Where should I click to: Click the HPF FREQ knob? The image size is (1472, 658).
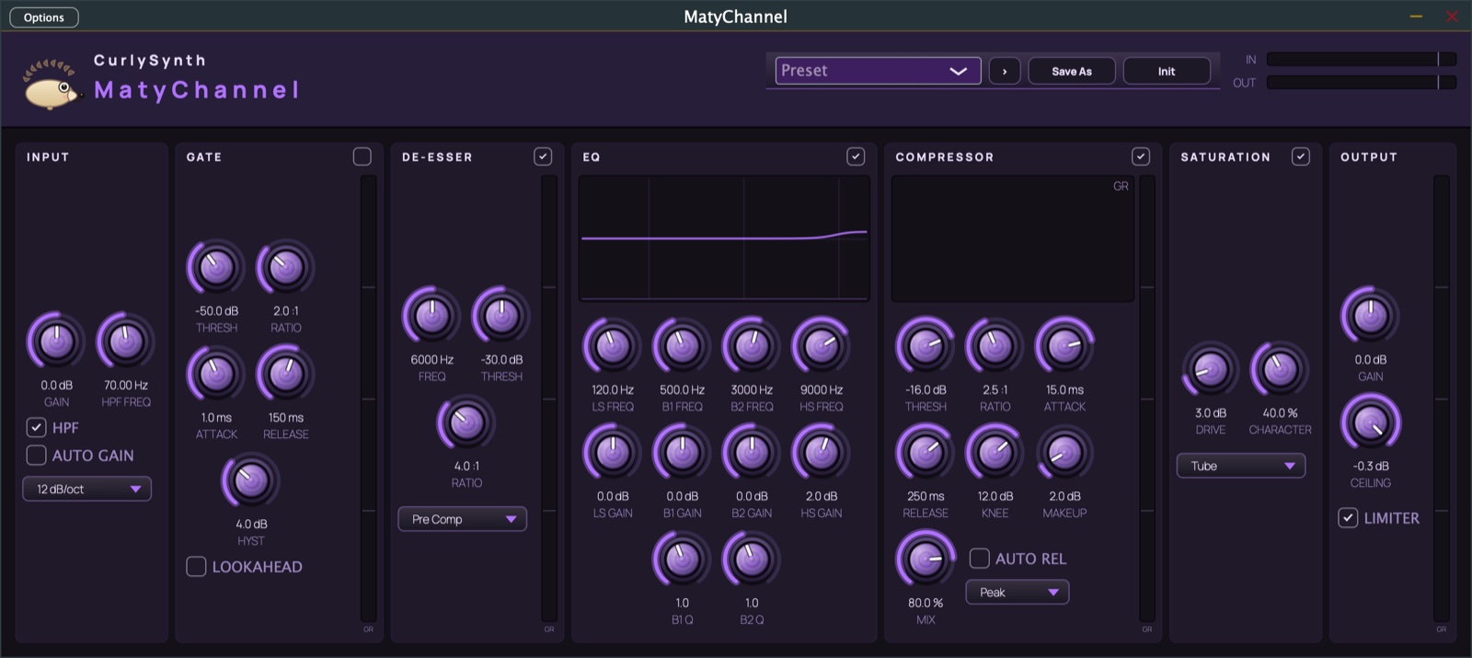(126, 341)
